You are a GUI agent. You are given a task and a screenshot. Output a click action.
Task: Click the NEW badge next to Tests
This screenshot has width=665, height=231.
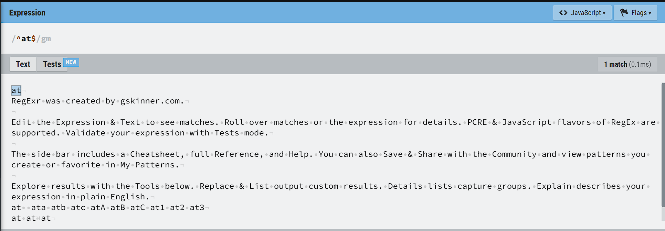[71, 62]
